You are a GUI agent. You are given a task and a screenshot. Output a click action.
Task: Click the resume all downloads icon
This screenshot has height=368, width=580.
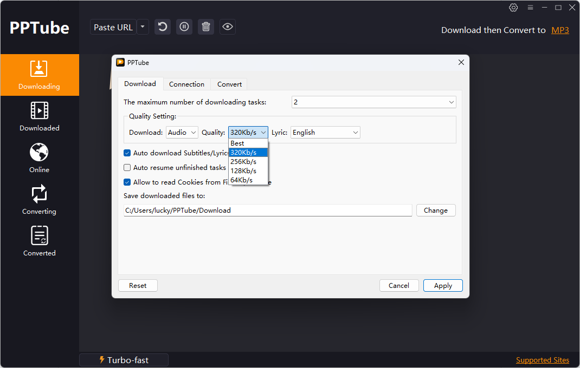163,27
